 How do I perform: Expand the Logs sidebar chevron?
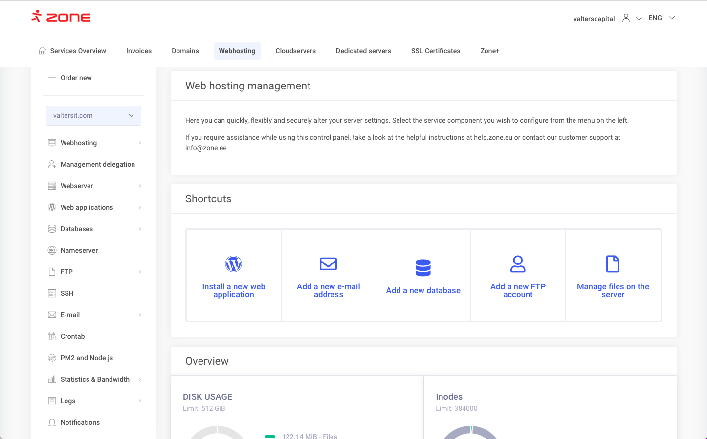pos(140,401)
